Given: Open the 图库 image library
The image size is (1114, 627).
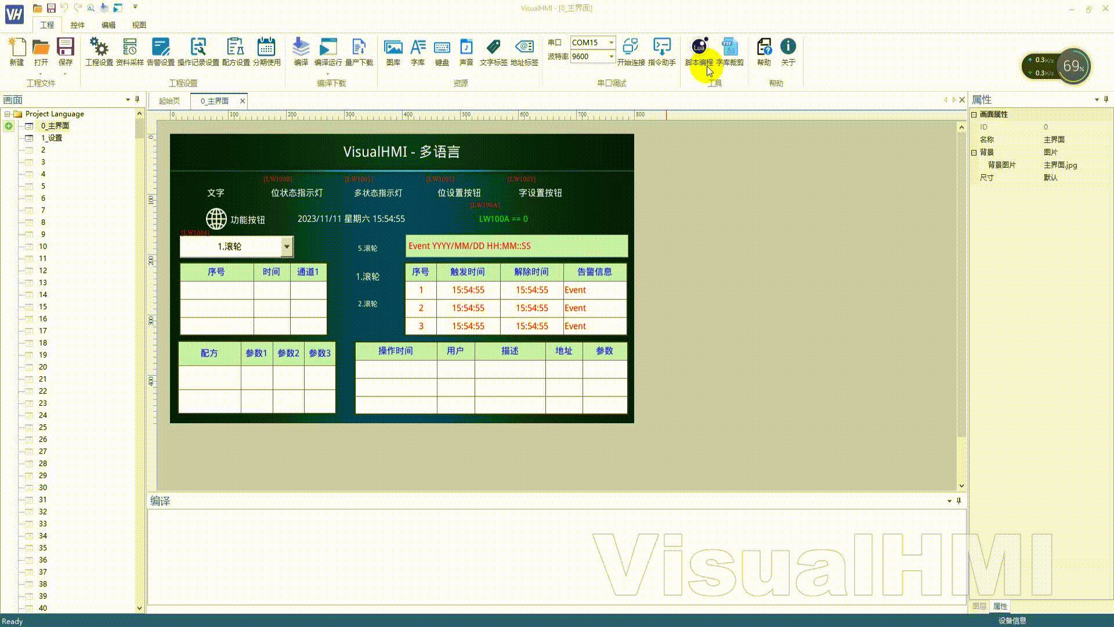Looking at the screenshot, I should [393, 52].
